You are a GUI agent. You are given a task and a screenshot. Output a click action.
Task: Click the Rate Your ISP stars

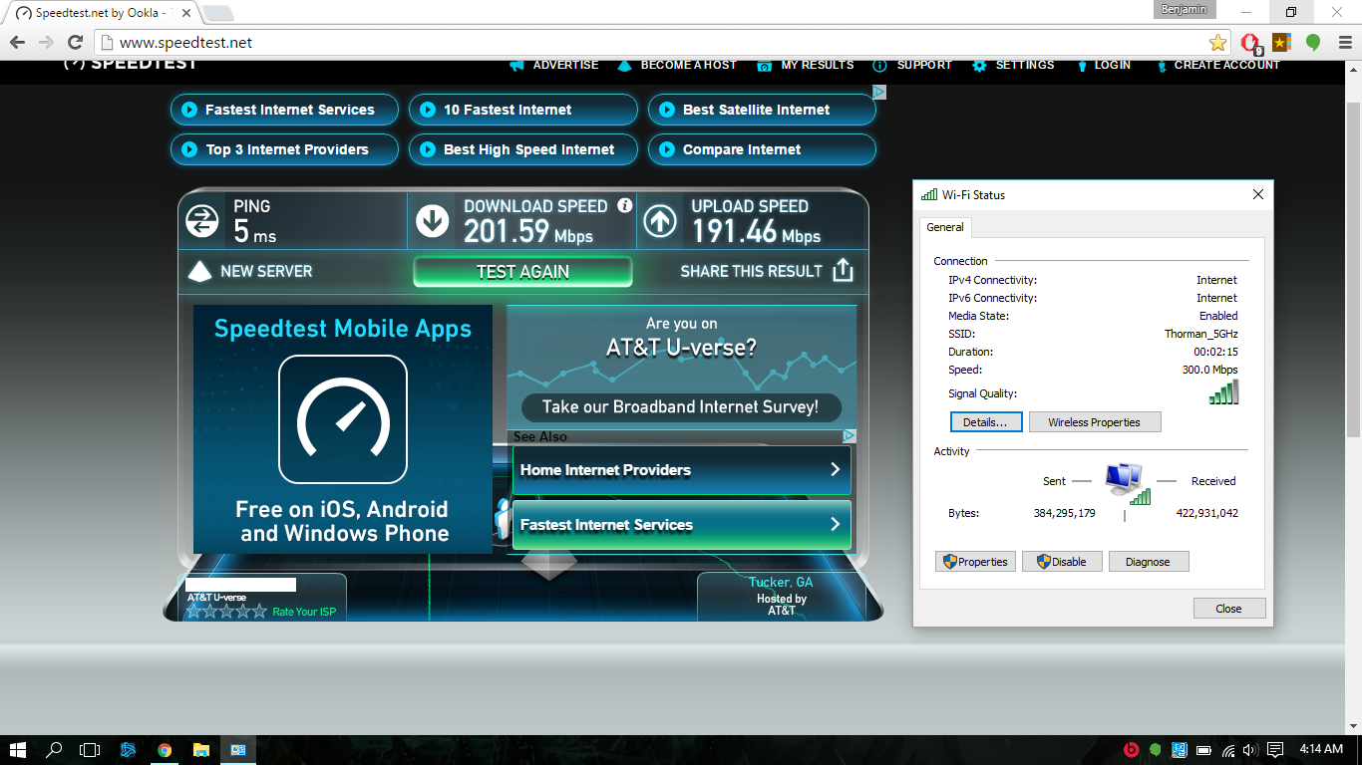(x=226, y=612)
